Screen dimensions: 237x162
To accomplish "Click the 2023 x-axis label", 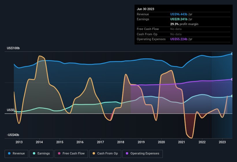I will [222, 142].
